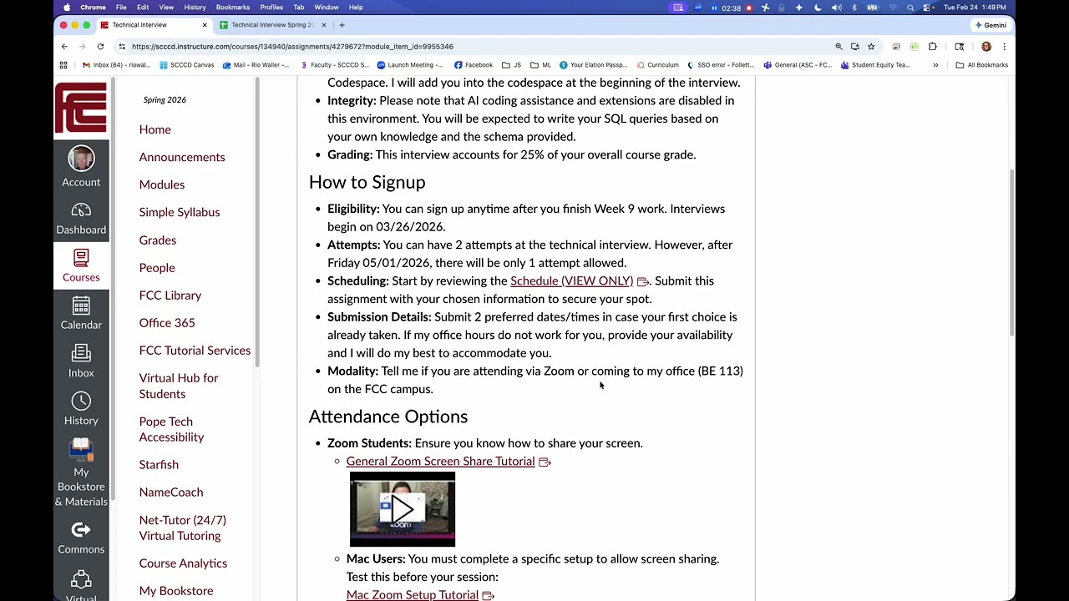Open the Profiles menu in menu bar

tap(271, 8)
